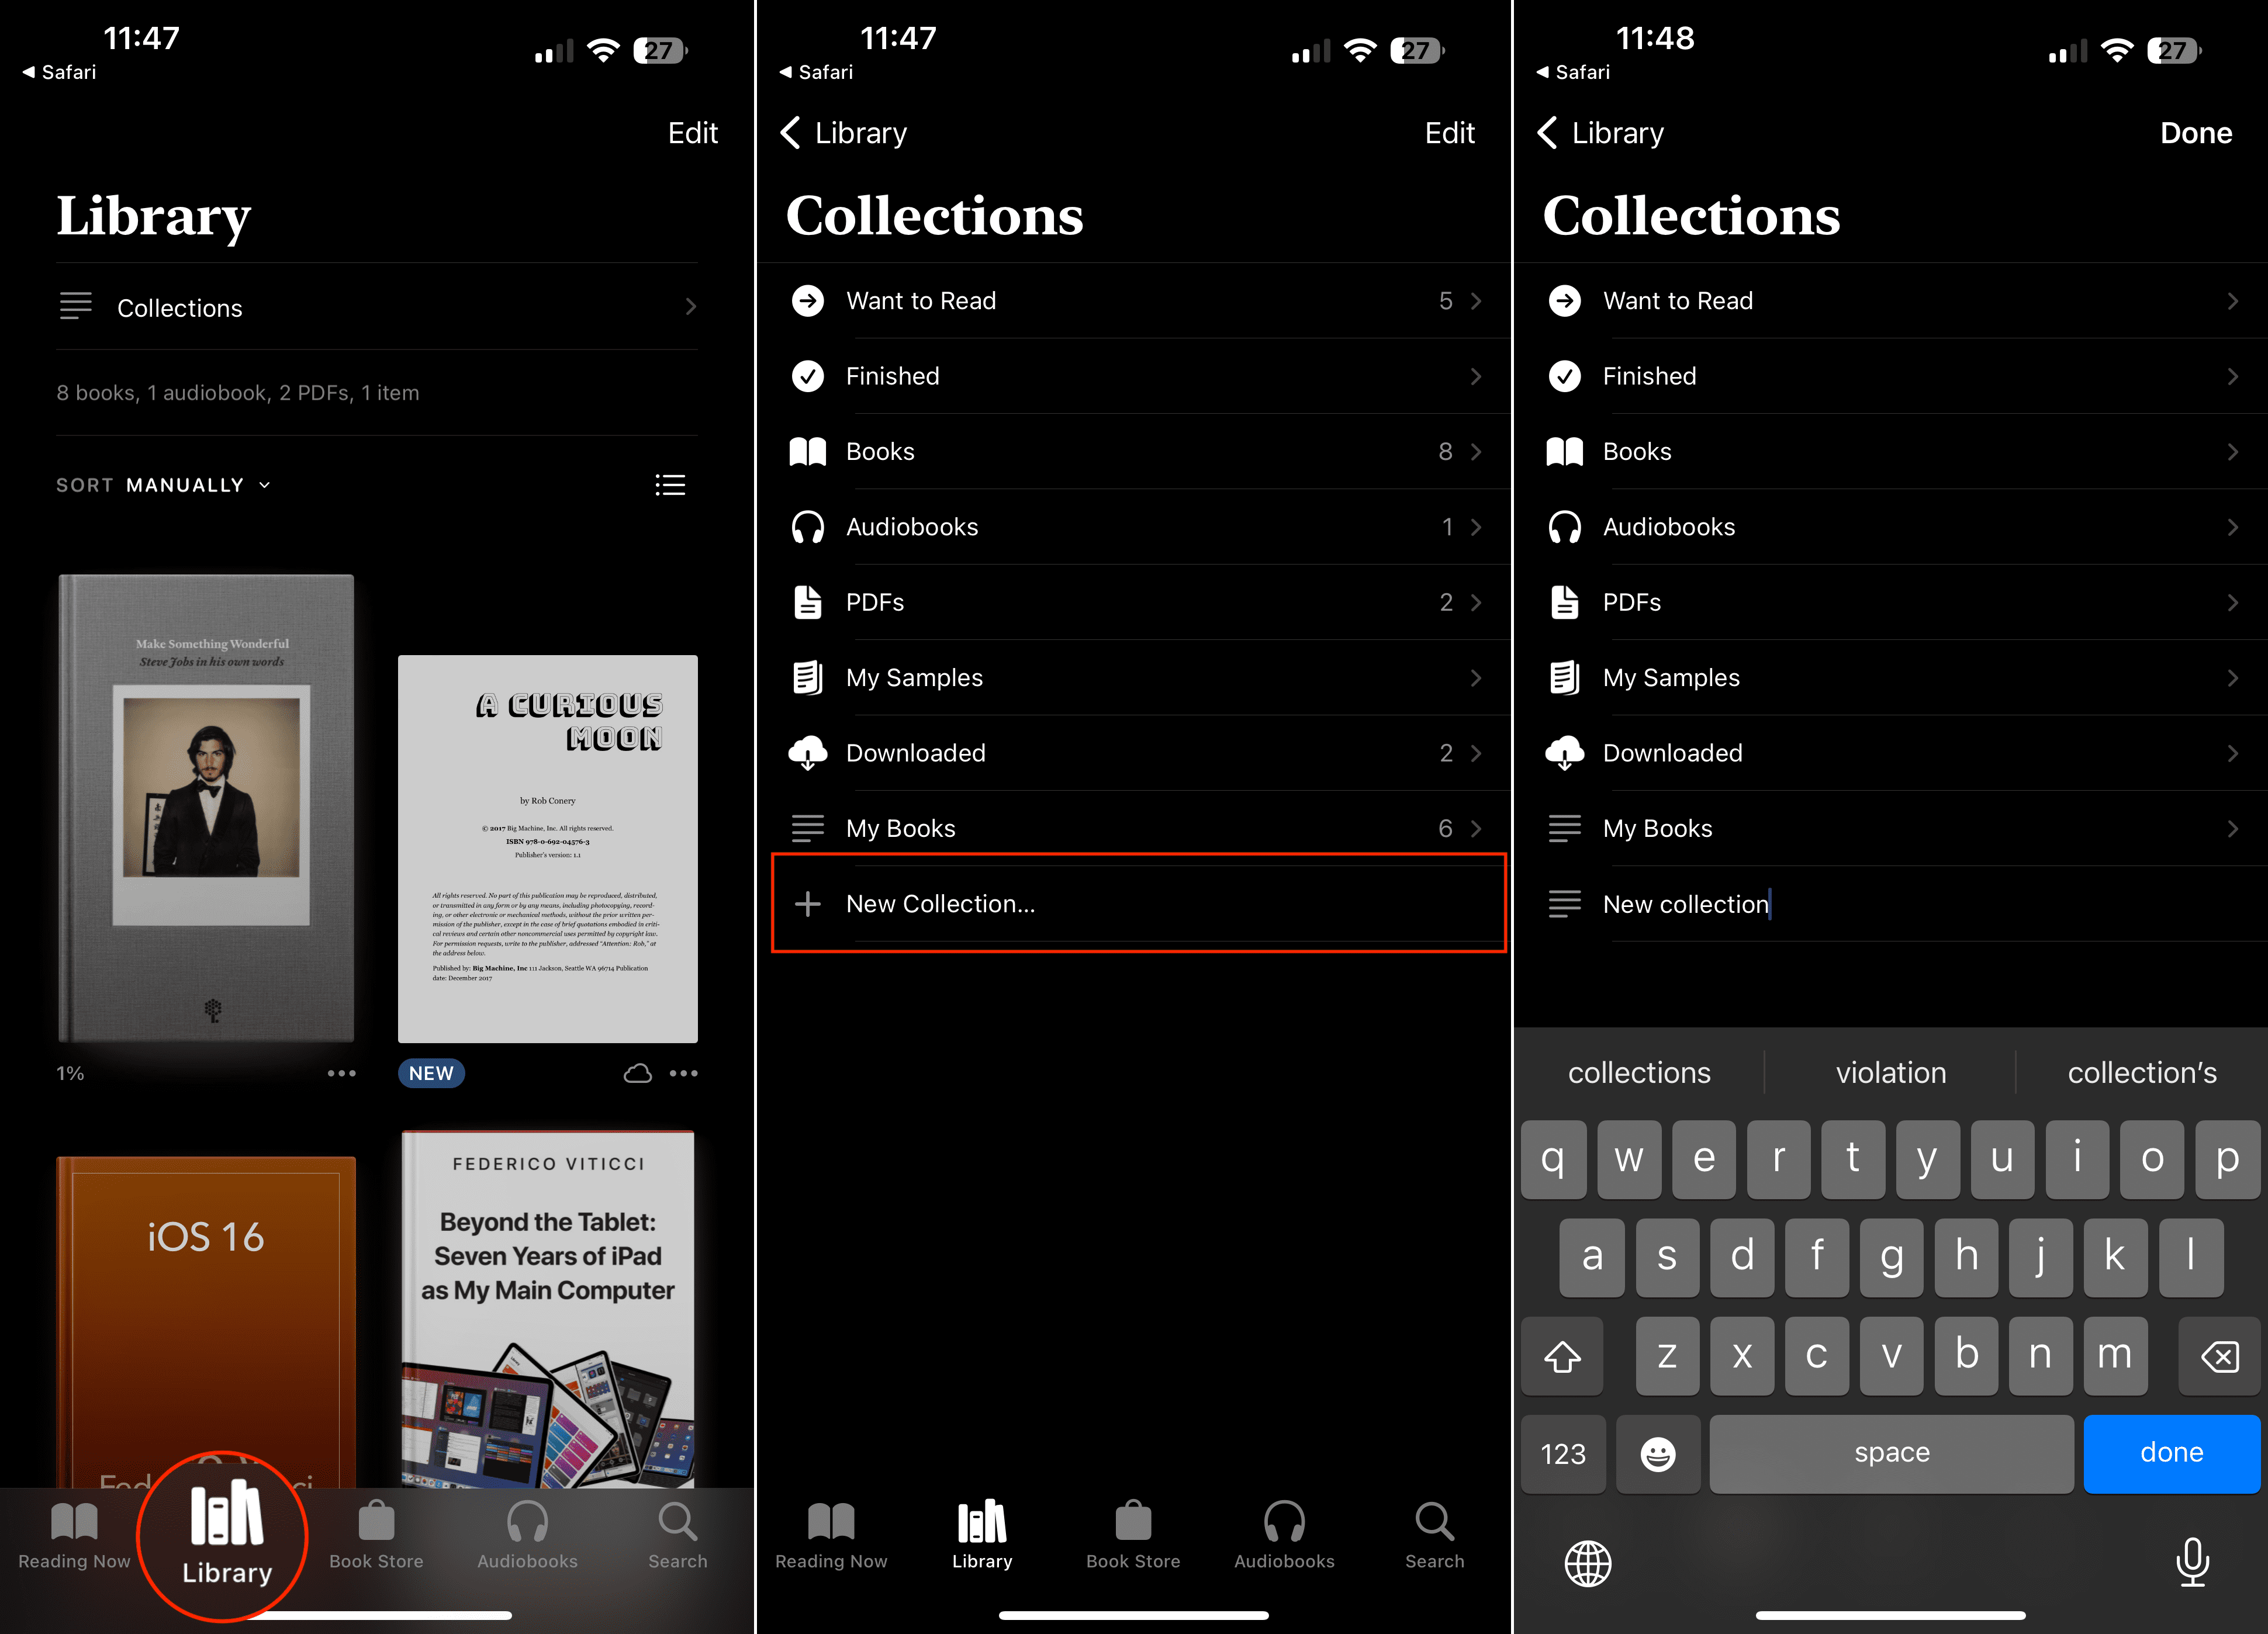This screenshot has width=2268, height=1634.
Task: Open the Beyond the Tablet book cover
Action: click(548, 1309)
